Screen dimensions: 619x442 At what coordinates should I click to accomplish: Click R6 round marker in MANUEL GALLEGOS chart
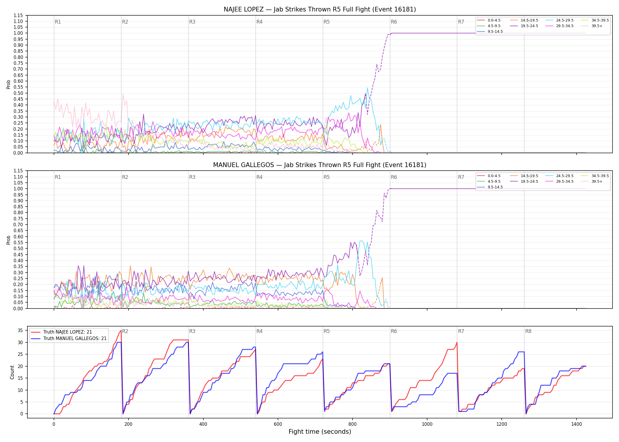[x=394, y=177]
